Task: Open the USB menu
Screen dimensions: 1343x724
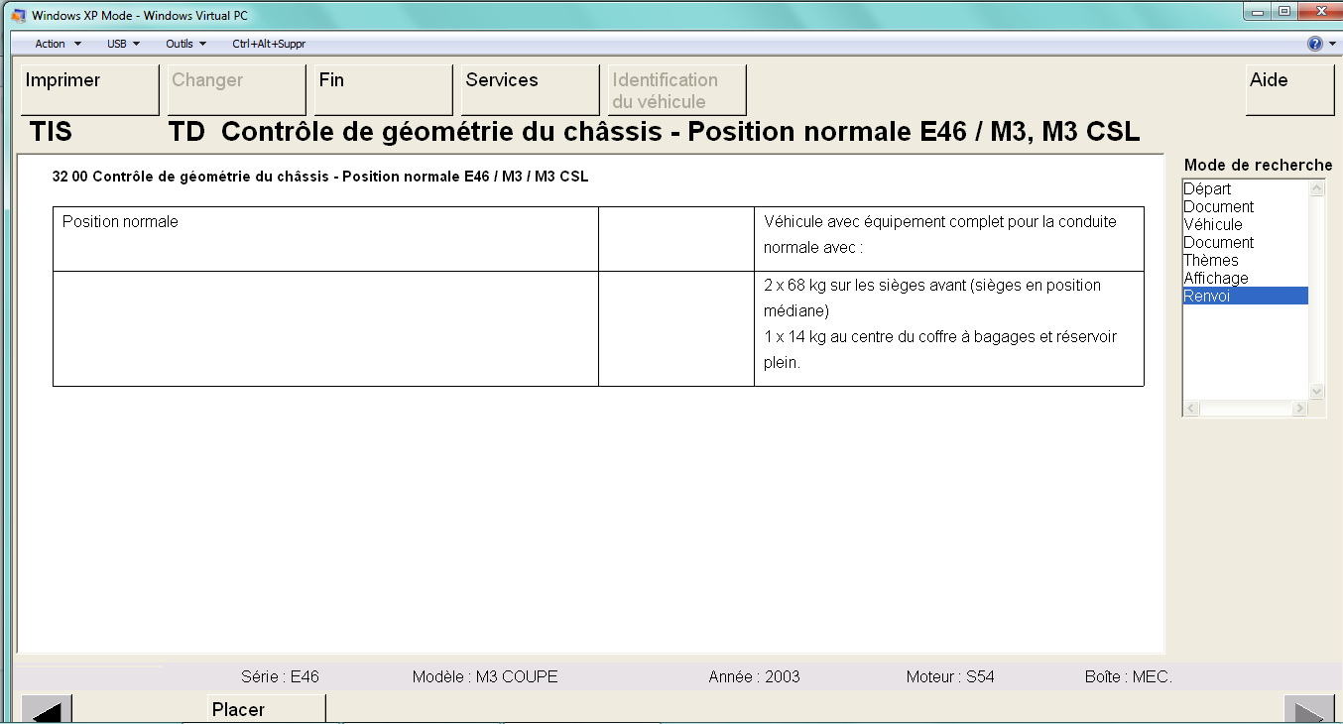Action: tap(124, 44)
